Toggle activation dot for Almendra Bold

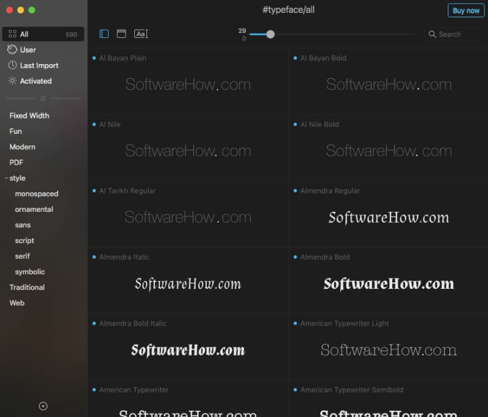(x=295, y=257)
